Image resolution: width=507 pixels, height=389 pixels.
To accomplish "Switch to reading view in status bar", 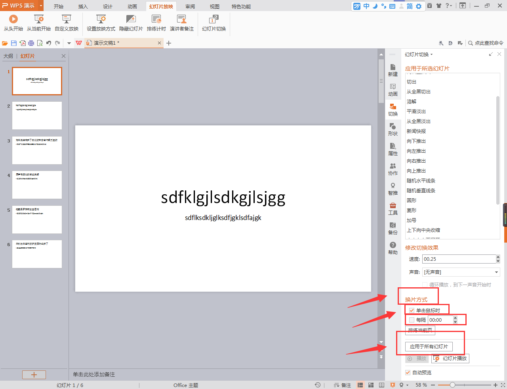I will click(x=381, y=385).
